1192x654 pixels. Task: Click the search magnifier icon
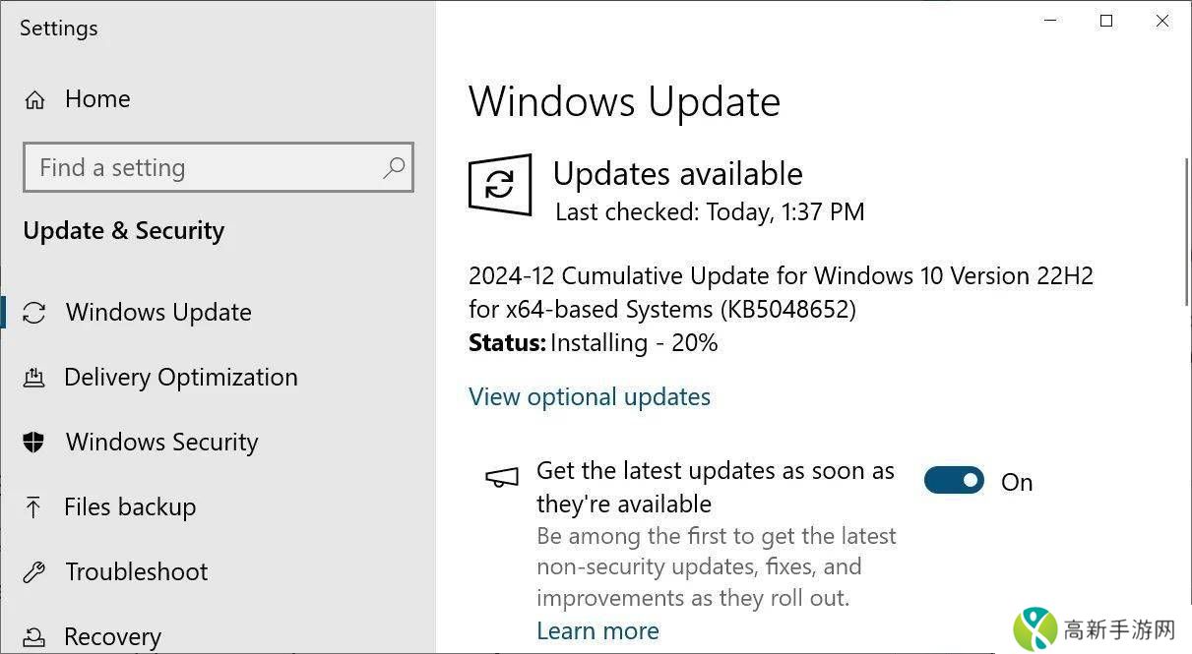pyautogui.click(x=393, y=168)
